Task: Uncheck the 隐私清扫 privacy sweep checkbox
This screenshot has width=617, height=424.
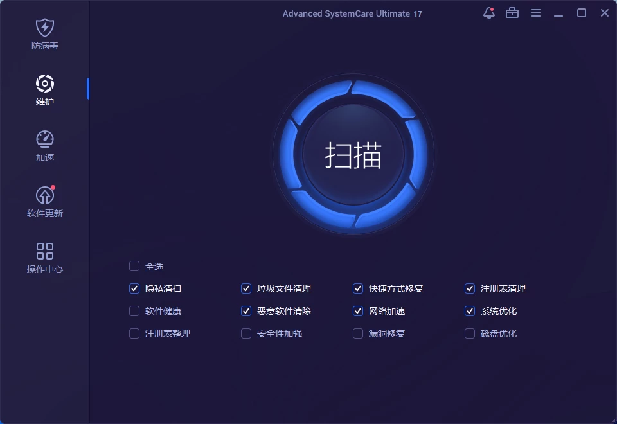Action: [134, 288]
